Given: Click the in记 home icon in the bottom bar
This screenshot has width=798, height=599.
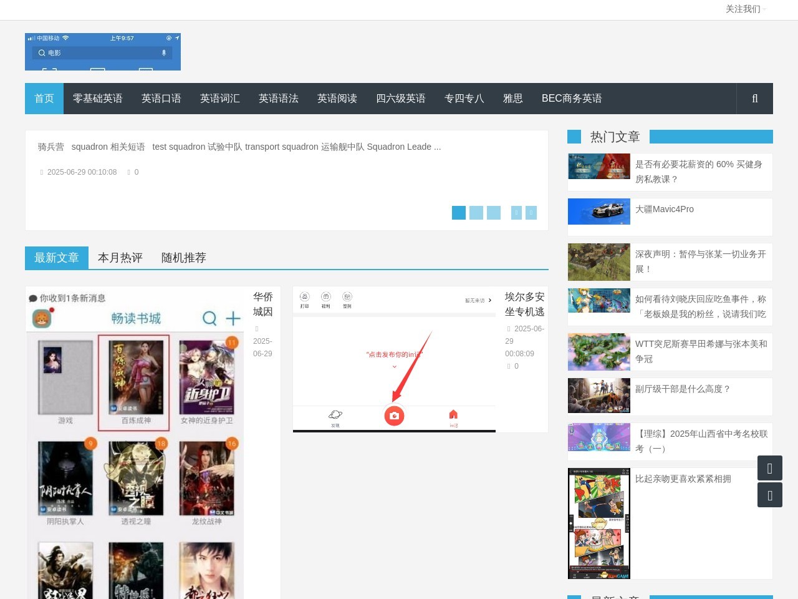Looking at the screenshot, I should (453, 414).
